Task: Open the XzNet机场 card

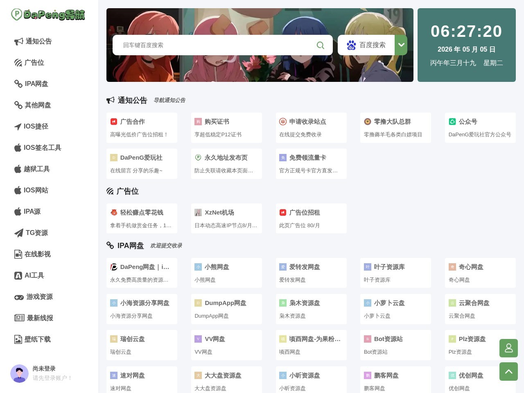Action: (x=226, y=219)
